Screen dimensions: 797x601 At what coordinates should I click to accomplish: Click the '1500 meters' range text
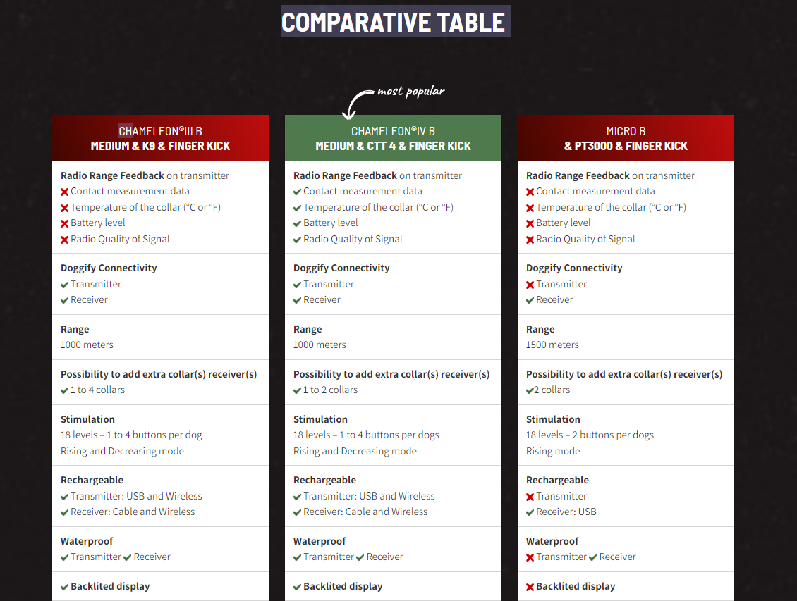(552, 345)
